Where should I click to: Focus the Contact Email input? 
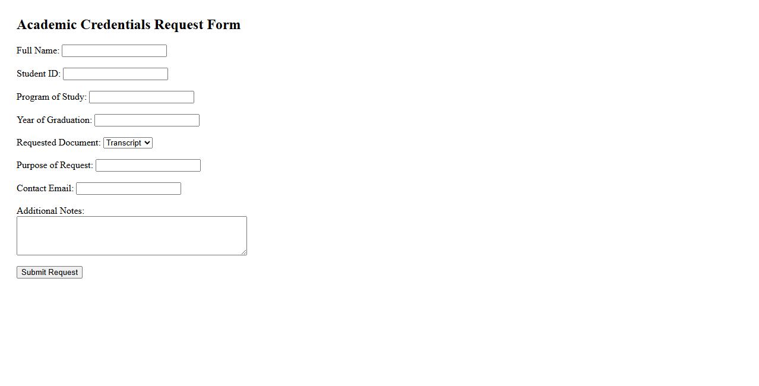pyautogui.click(x=128, y=189)
